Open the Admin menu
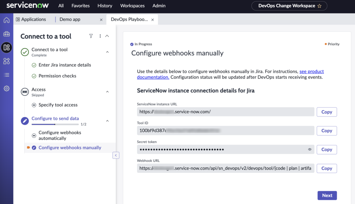The width and height of the screenshot is (355, 204). pos(159,6)
